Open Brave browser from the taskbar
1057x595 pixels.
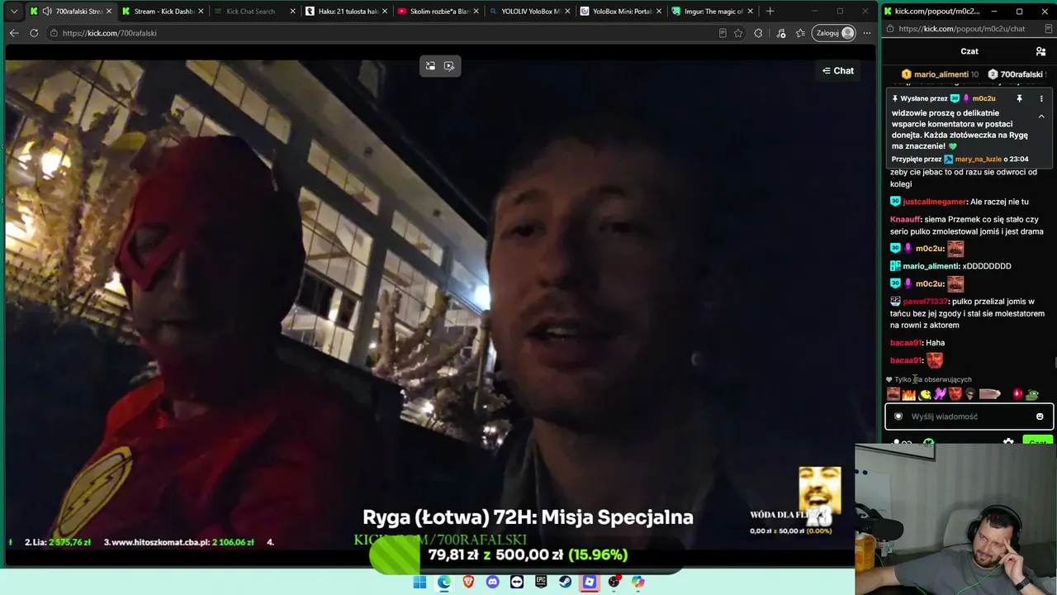click(468, 582)
